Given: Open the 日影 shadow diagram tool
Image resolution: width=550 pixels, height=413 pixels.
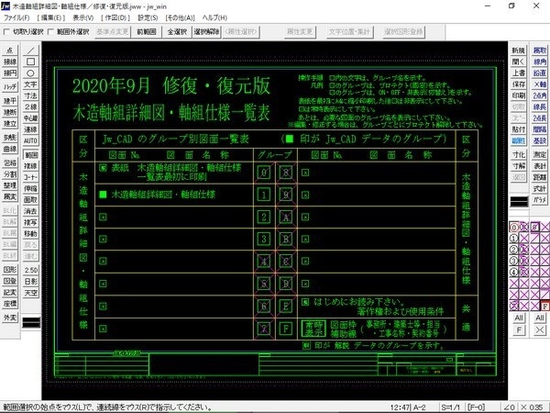Looking at the screenshot, I should [x=30, y=282].
